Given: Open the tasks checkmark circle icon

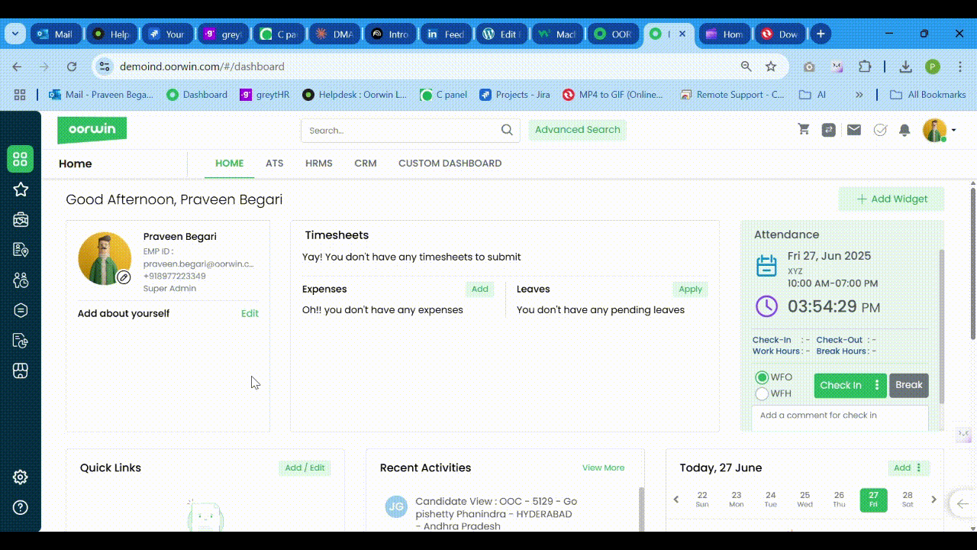Looking at the screenshot, I should pos(880,130).
